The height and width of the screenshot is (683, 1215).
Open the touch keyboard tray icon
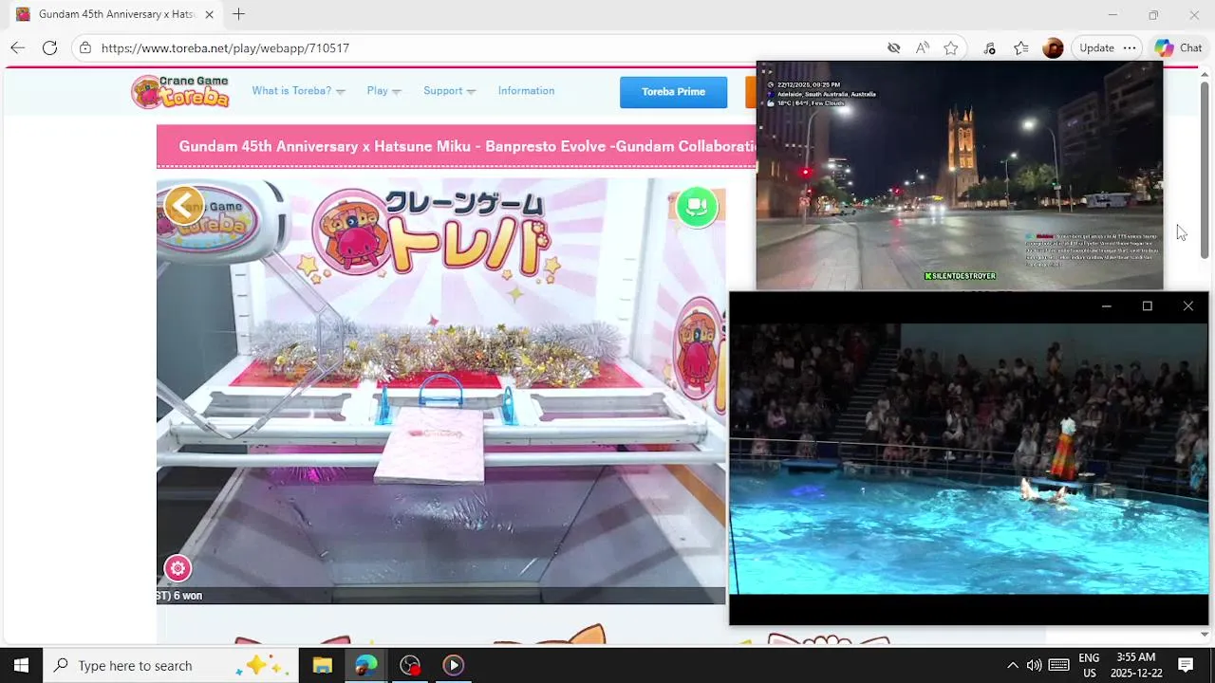pos(1059,665)
